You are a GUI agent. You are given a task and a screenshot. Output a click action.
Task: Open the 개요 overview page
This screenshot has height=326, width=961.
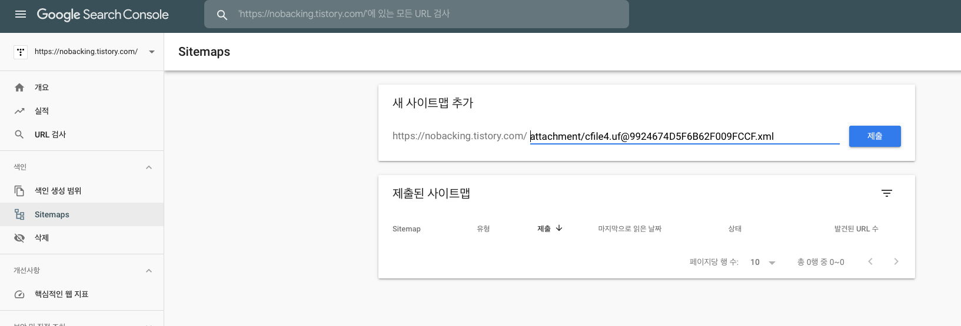(42, 88)
